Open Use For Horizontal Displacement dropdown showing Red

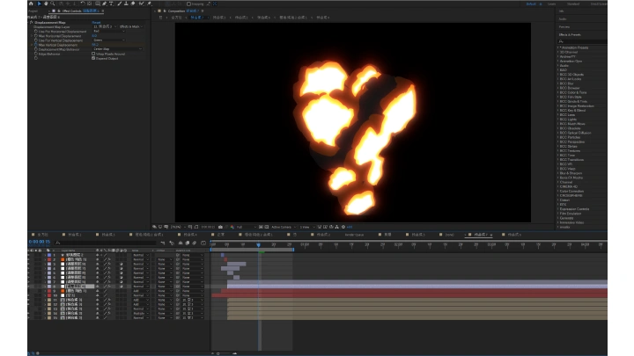click(109, 31)
